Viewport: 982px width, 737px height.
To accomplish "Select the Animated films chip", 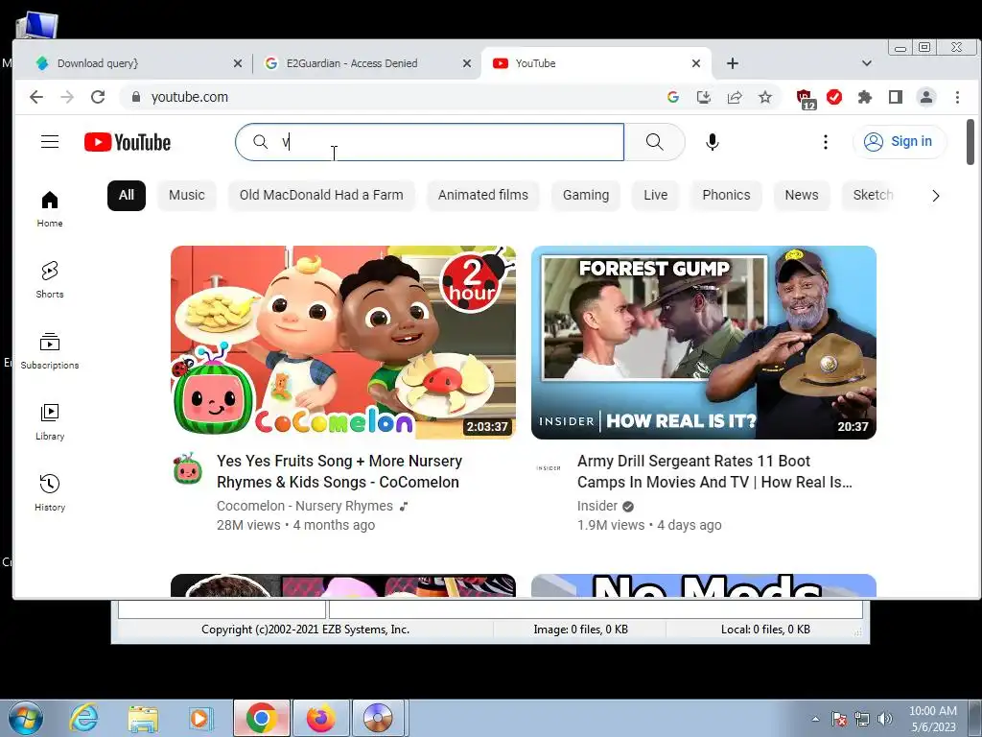I will pos(483,195).
